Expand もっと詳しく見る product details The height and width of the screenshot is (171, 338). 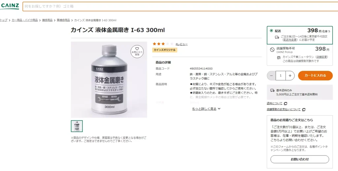tap(206, 109)
